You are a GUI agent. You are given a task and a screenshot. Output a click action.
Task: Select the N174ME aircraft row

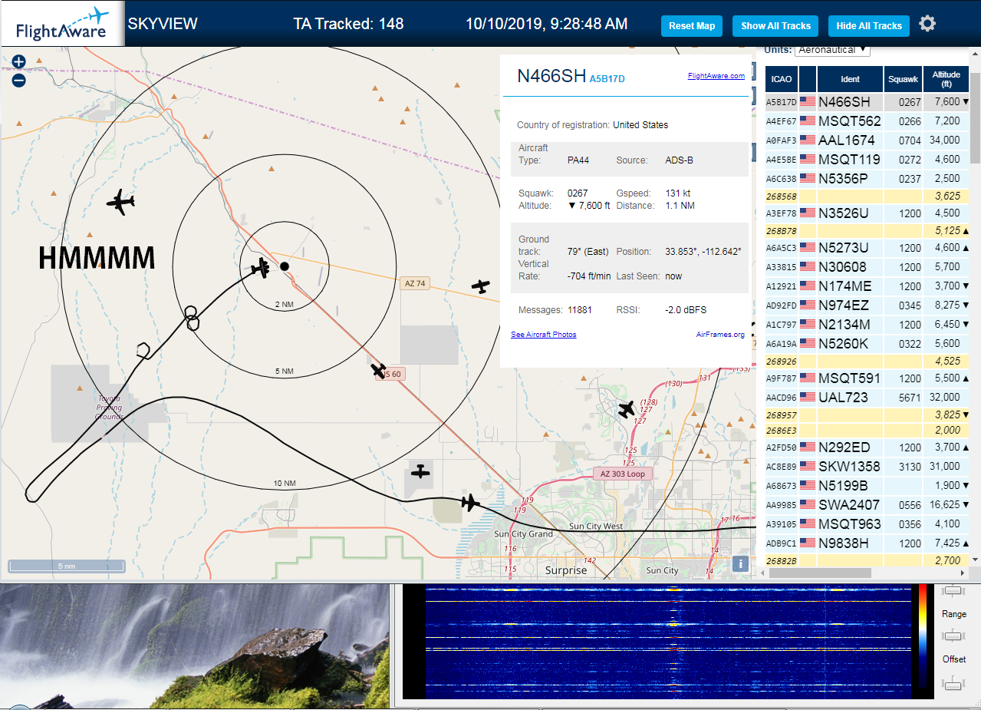click(x=867, y=286)
